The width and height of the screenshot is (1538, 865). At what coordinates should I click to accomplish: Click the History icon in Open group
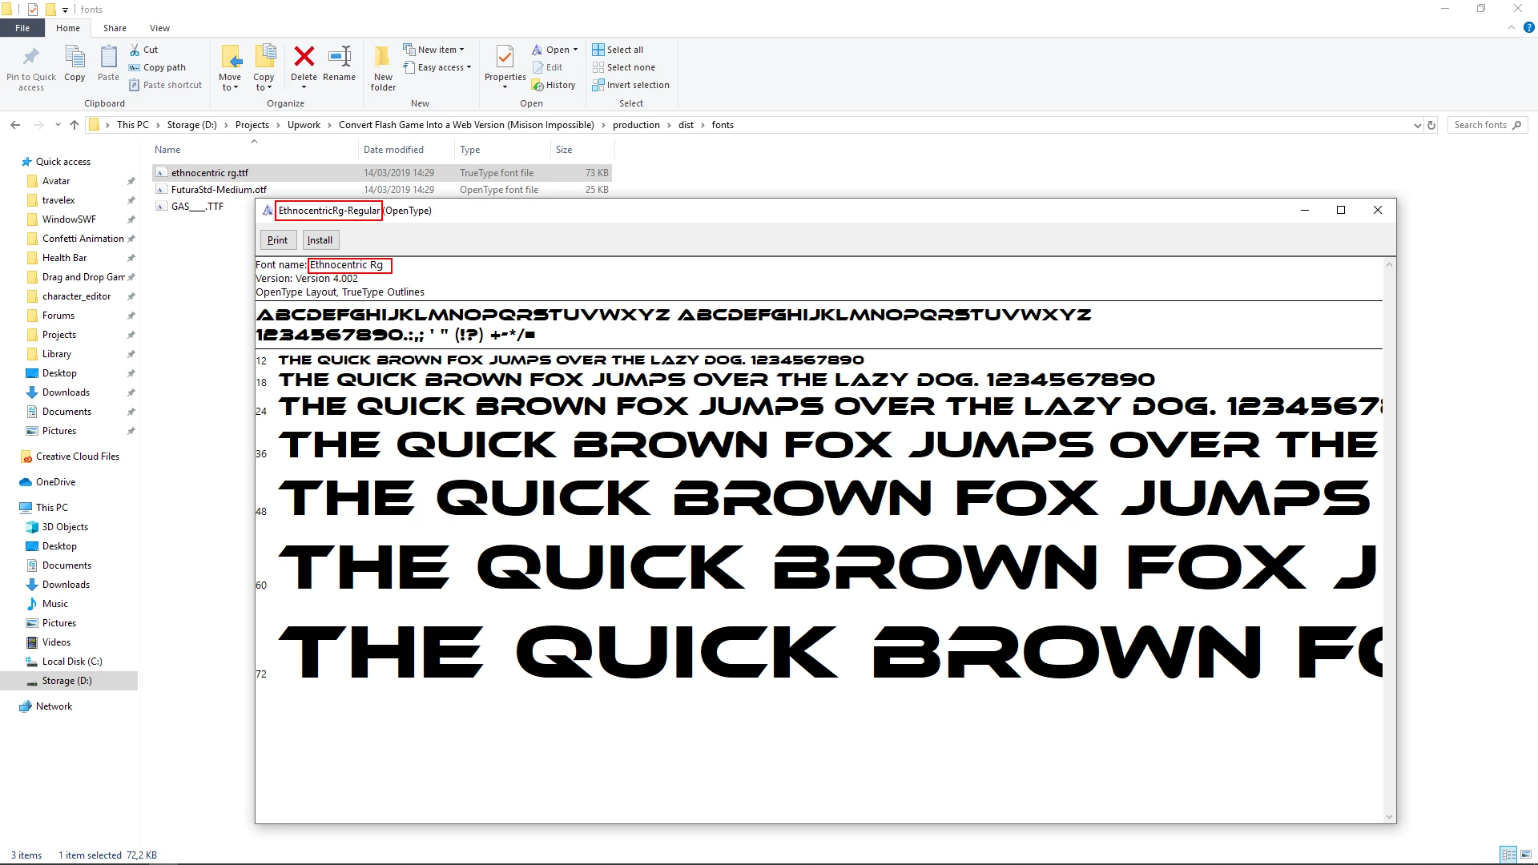click(538, 85)
